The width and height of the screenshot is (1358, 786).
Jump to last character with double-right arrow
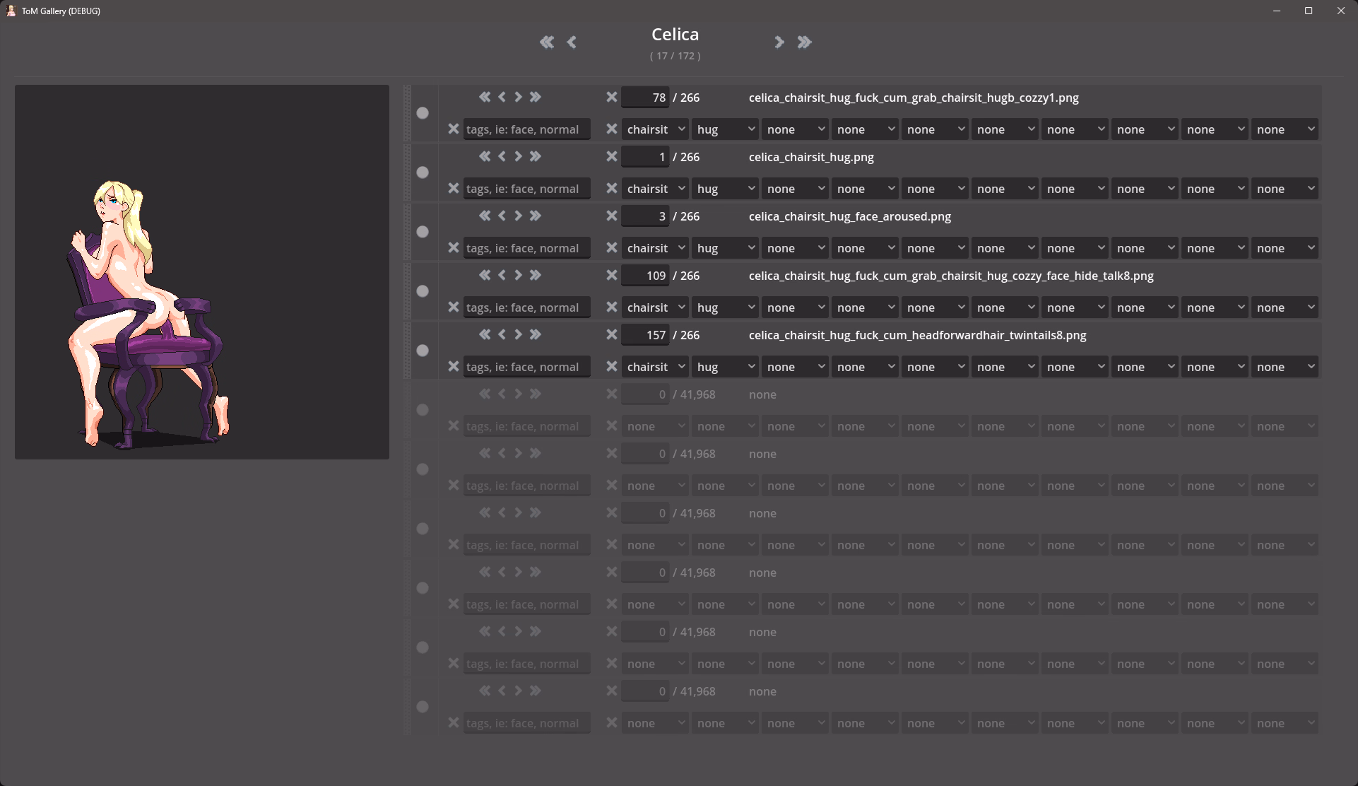tap(804, 42)
